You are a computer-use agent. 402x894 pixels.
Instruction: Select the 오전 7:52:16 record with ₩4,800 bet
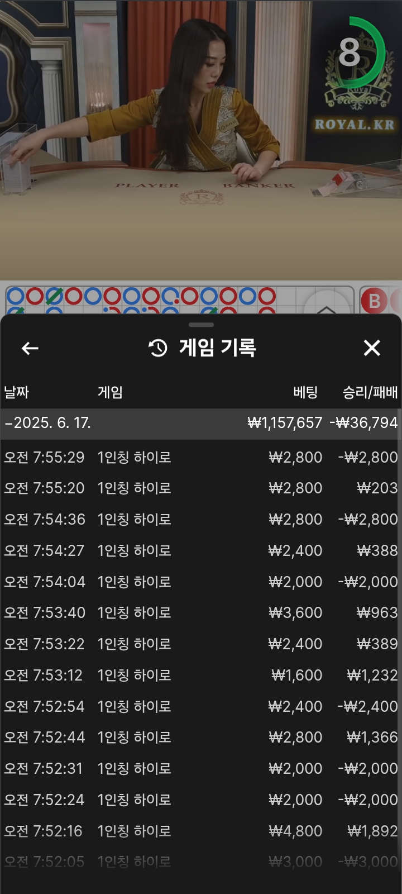(x=201, y=831)
